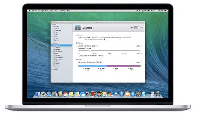The height and width of the screenshot is (116, 197).
Task: Open System Preferences from the Dock
Action: click(138, 94)
